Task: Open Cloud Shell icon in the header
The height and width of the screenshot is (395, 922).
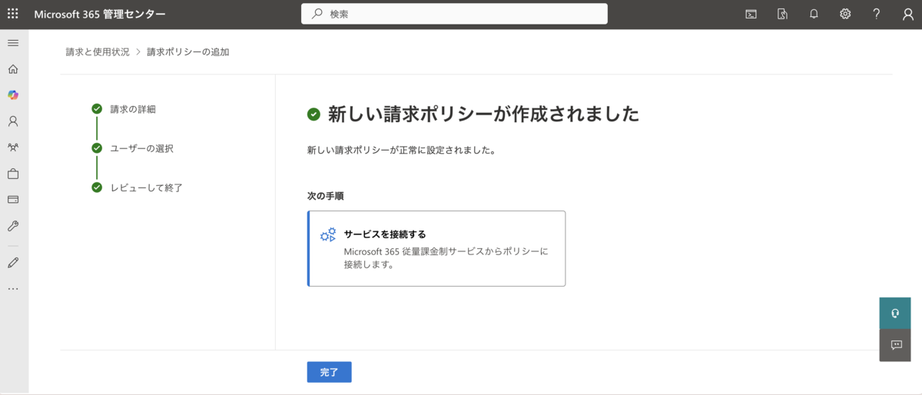Action: coord(751,14)
